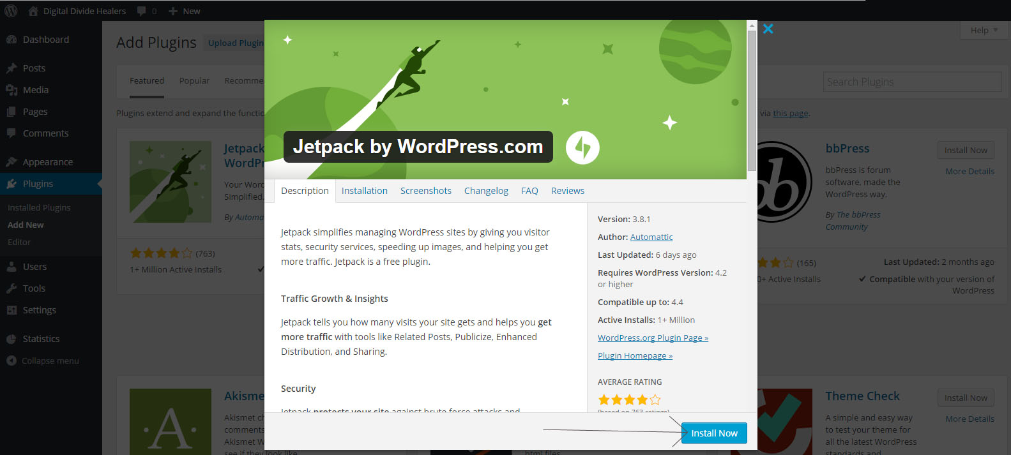Follow the 'this page' link
Viewport: 1011px width, 455px height.
click(791, 113)
